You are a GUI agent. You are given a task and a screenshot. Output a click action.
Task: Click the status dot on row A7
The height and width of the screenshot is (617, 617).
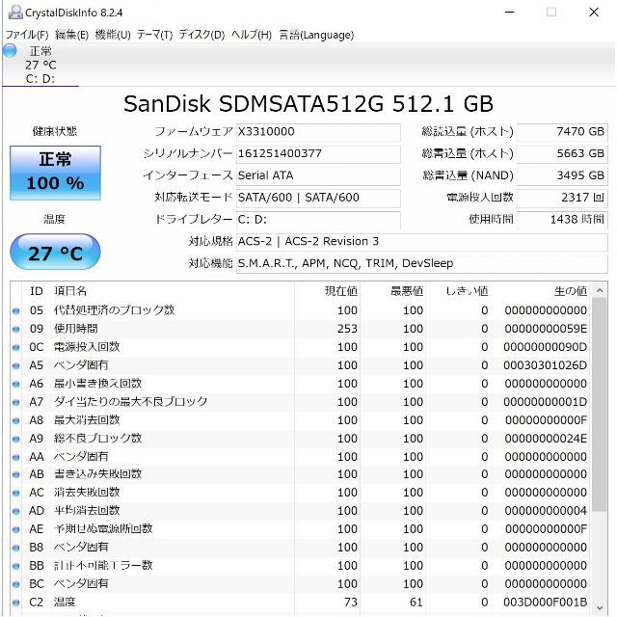(16, 403)
